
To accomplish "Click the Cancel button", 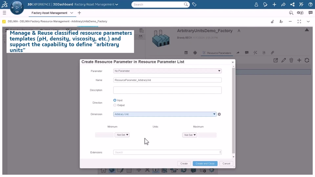I will 226,164.
